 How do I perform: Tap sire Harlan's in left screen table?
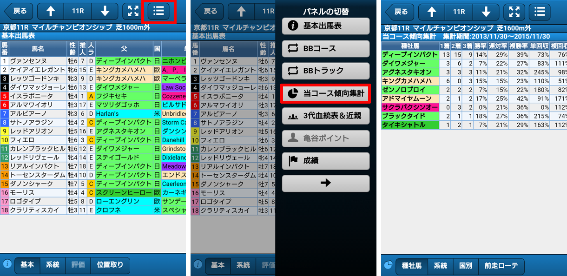click(124, 114)
